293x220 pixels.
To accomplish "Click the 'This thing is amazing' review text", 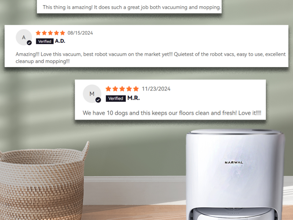I will click(x=132, y=7).
